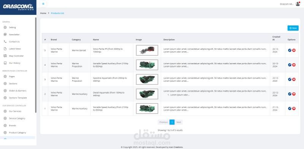Image resolution: width=304 pixels, height=149 pixels.
Task: Go to the Next page
Action: point(179,122)
